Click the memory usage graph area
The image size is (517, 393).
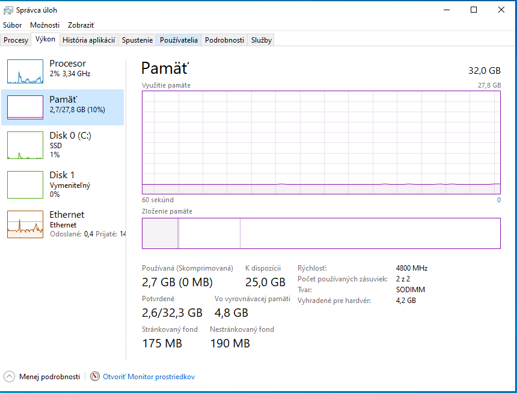321,142
